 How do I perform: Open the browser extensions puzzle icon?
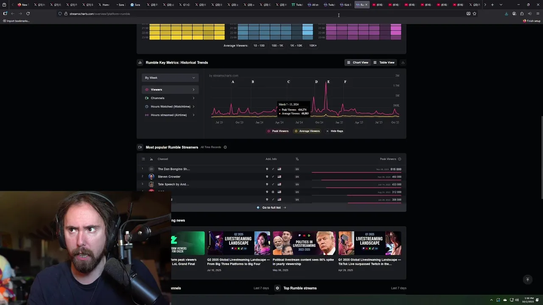522,14
